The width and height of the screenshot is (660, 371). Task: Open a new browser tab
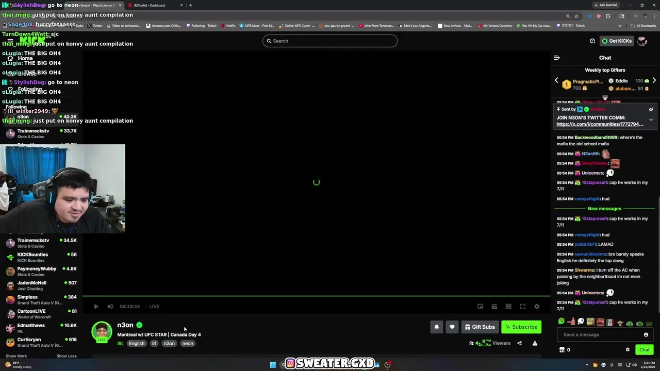pos(191,5)
